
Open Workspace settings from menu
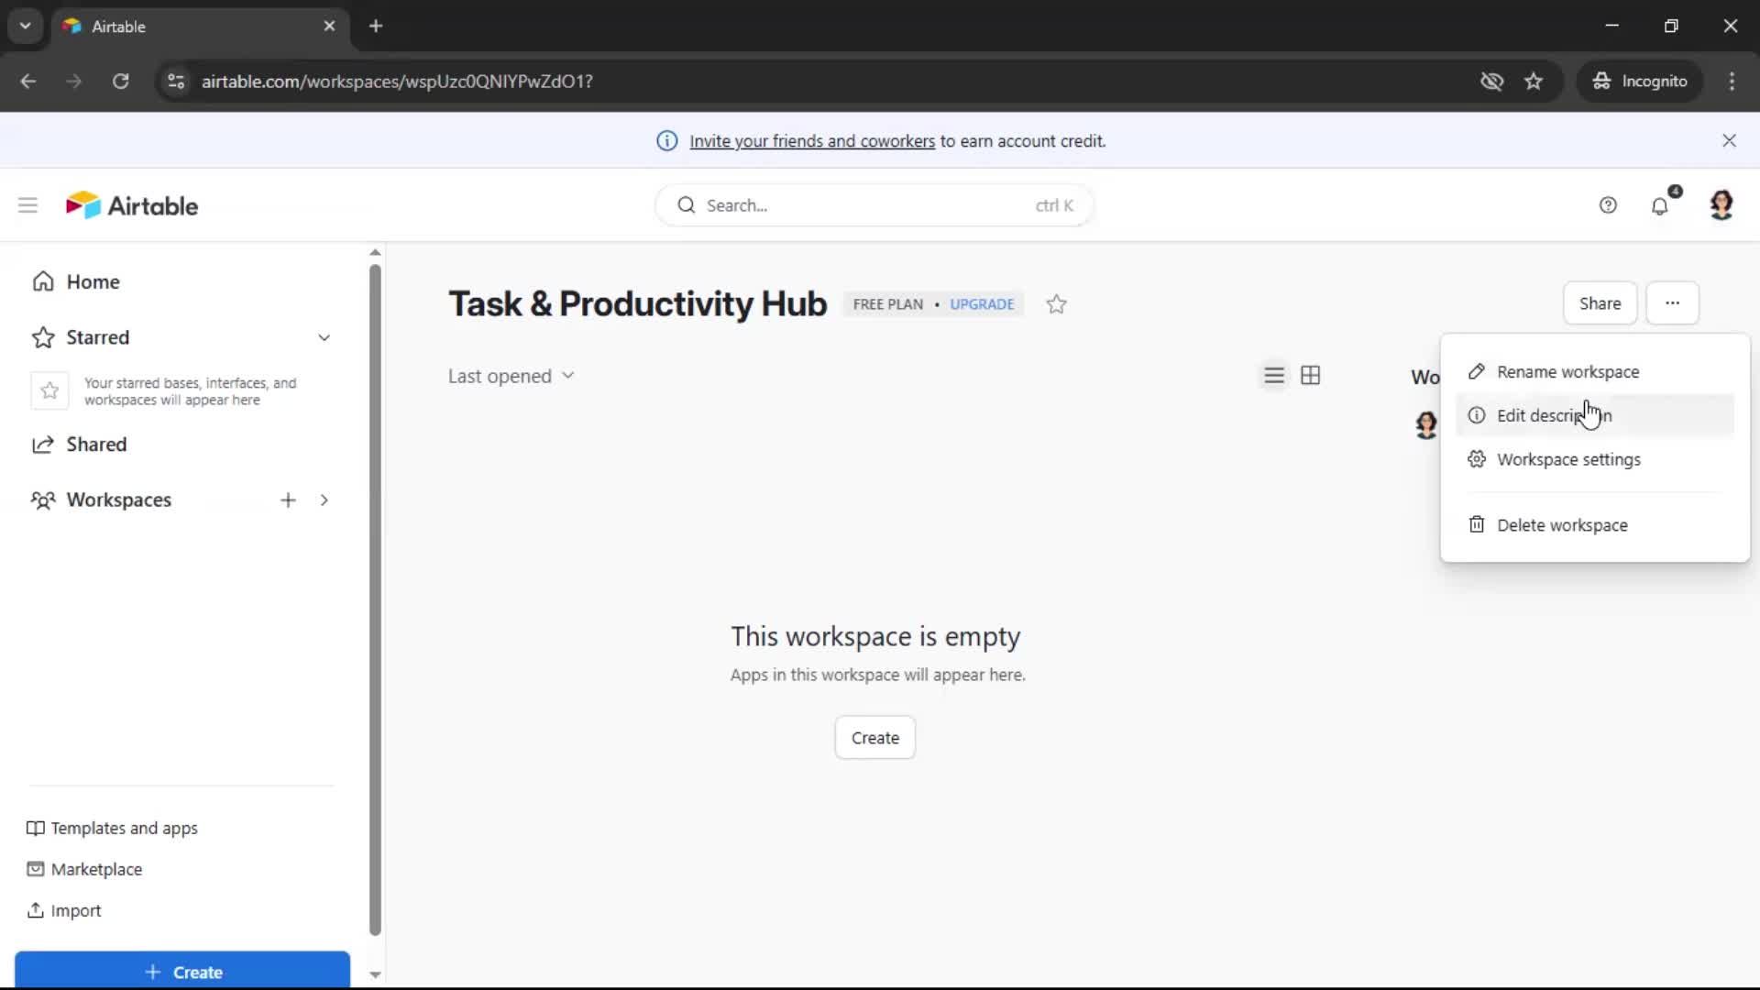pyautogui.click(x=1595, y=459)
